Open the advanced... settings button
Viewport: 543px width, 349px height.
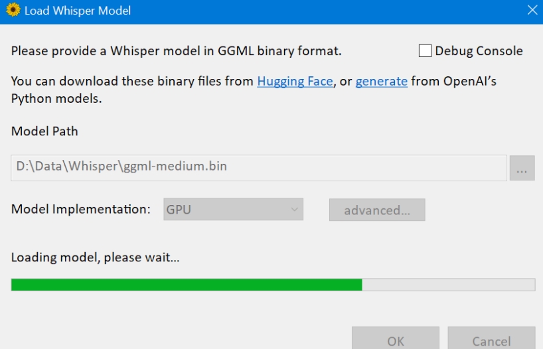point(377,210)
